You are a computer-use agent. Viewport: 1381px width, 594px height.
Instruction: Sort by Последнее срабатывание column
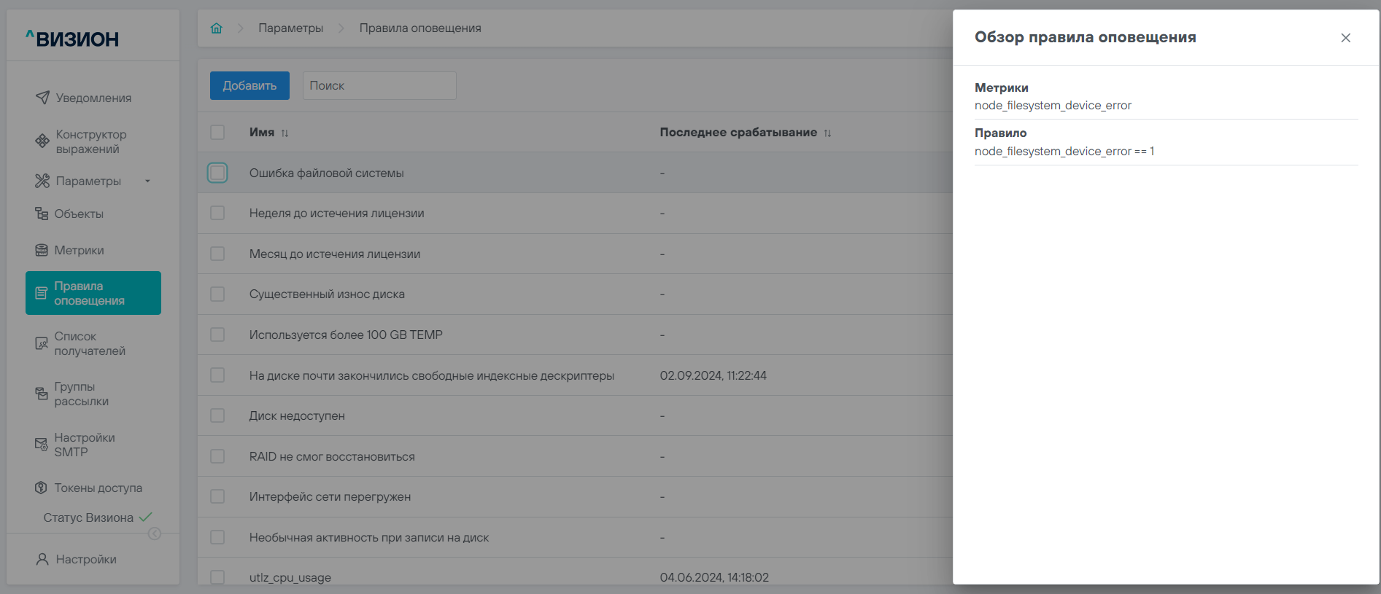tap(827, 133)
